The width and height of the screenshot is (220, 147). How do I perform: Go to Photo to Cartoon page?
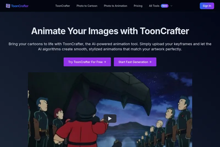[x=87, y=6]
